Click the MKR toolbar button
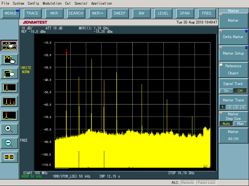This screenshot has width=249, height=186. click(x=54, y=13)
